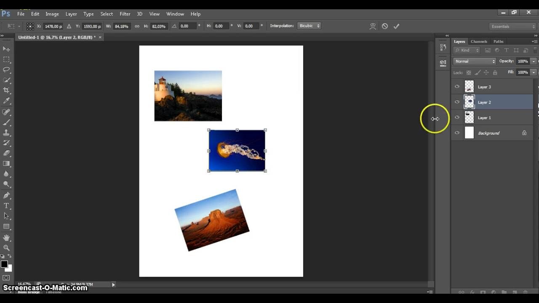This screenshot has height=303, width=539.
Task: Hide Layer 2 visibility eye
Action: [x=457, y=102]
